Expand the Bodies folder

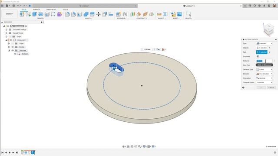coord(9,47)
